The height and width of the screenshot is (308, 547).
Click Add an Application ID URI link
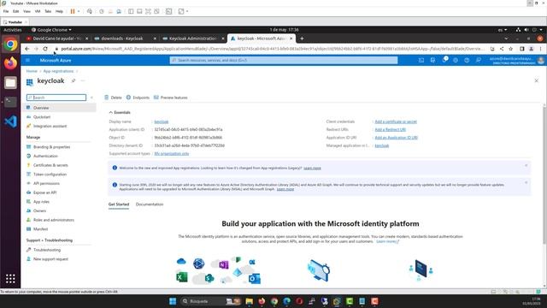coord(396,138)
